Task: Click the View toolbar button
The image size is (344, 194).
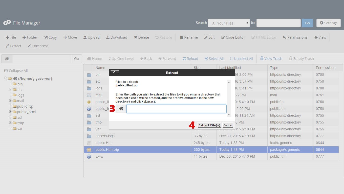Action: coord(320,37)
